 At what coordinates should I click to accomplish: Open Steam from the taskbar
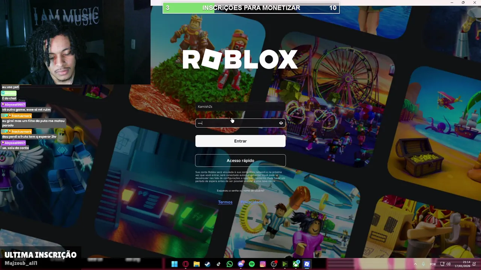point(207,264)
